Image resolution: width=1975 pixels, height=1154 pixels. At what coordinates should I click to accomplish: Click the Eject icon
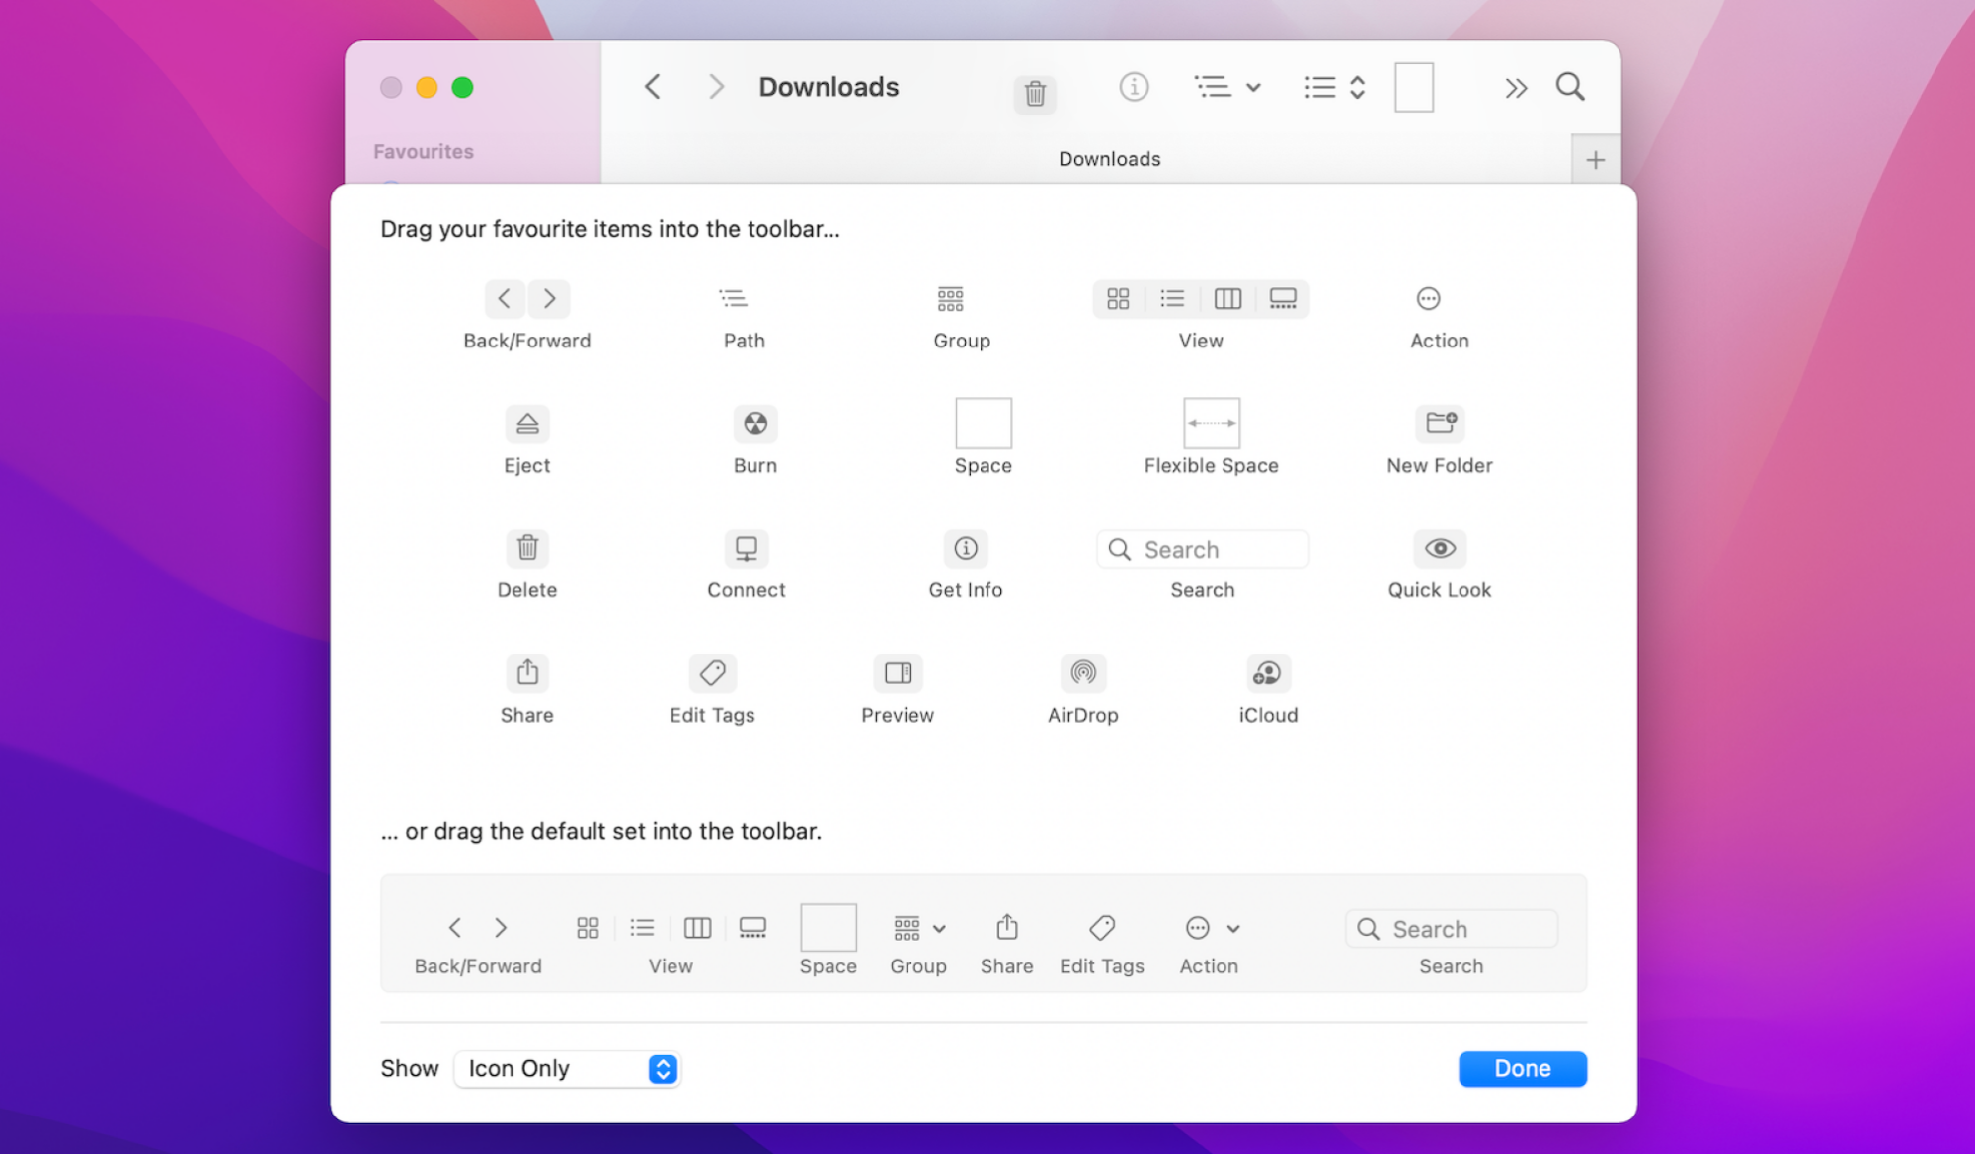pos(527,423)
